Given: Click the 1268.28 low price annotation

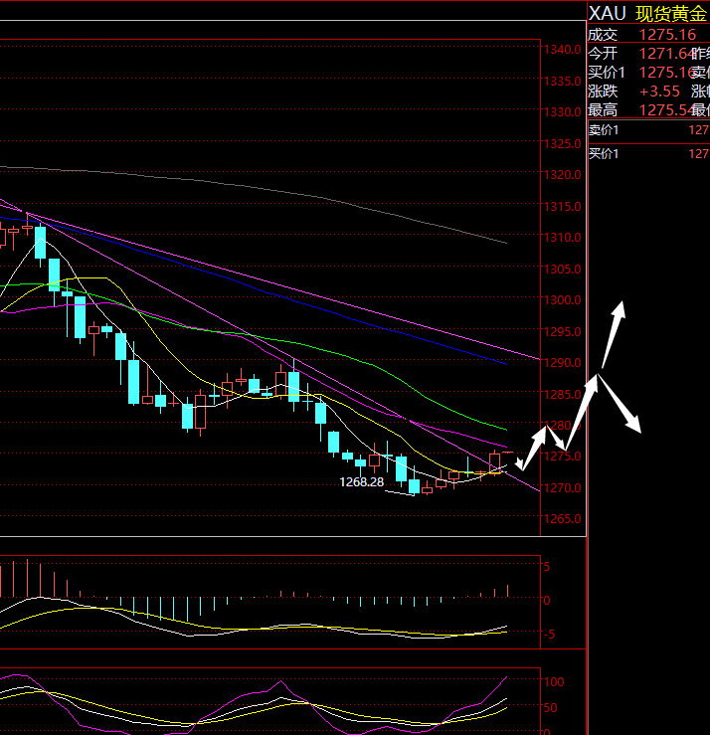Looking at the screenshot, I should coord(361,481).
